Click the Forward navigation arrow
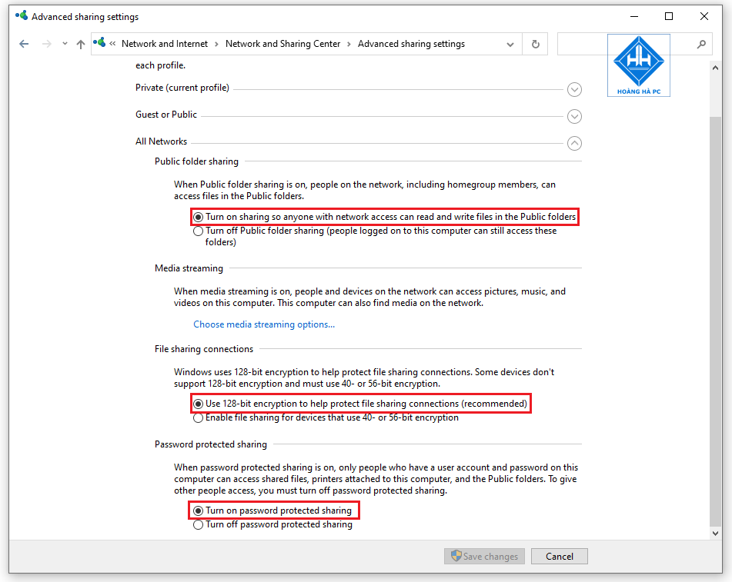Viewport: 732px width, 582px height. coord(45,44)
